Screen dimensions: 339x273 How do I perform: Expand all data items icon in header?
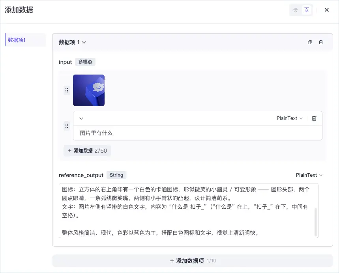click(x=307, y=10)
